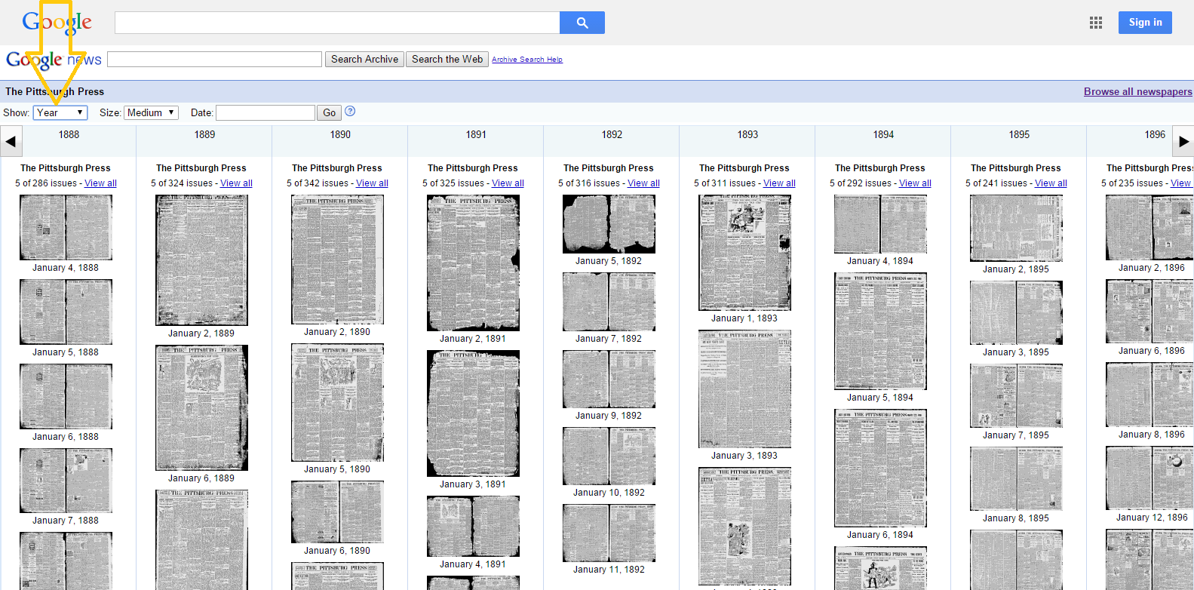
Task: Open the January 2, 1891 issue thumbnail
Action: tap(473, 263)
